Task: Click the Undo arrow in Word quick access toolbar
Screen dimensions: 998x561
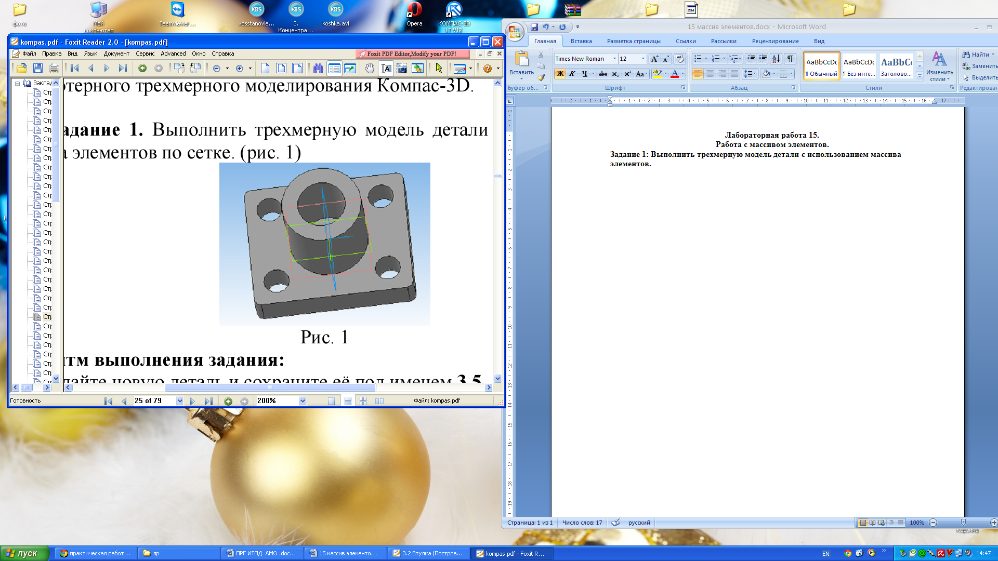Action: coord(545,27)
